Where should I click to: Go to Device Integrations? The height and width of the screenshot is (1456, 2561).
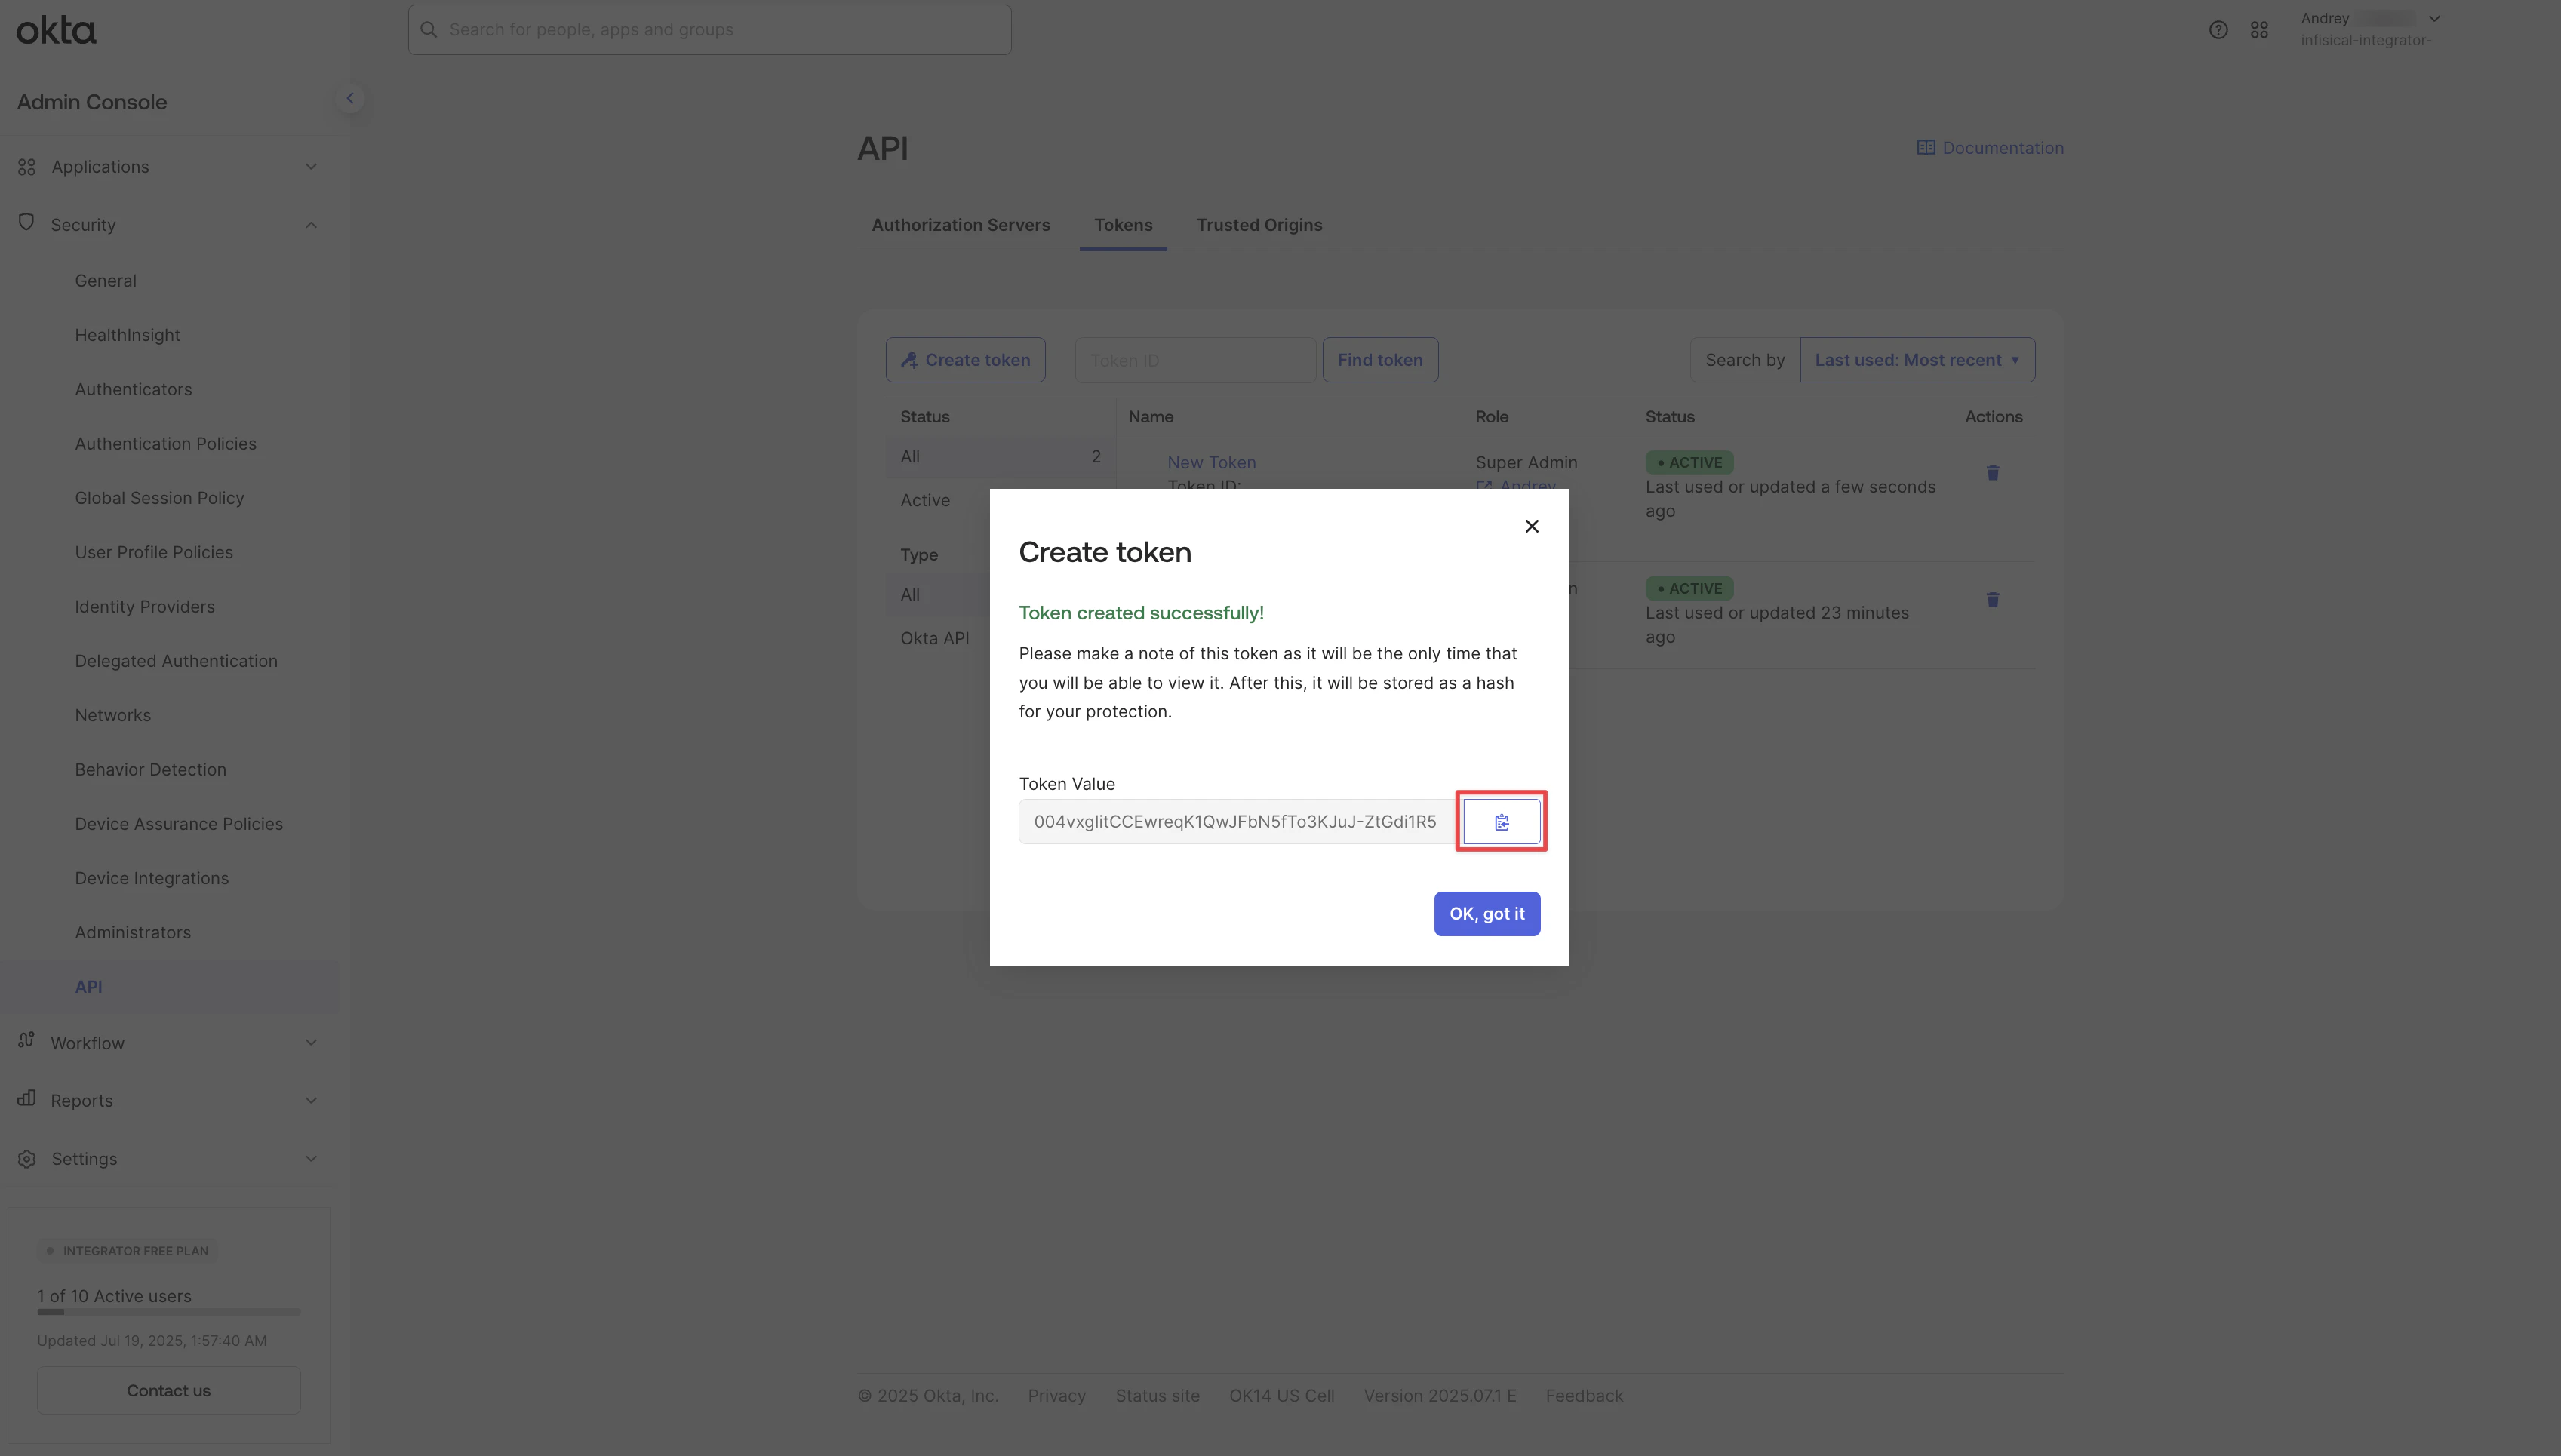click(152, 878)
